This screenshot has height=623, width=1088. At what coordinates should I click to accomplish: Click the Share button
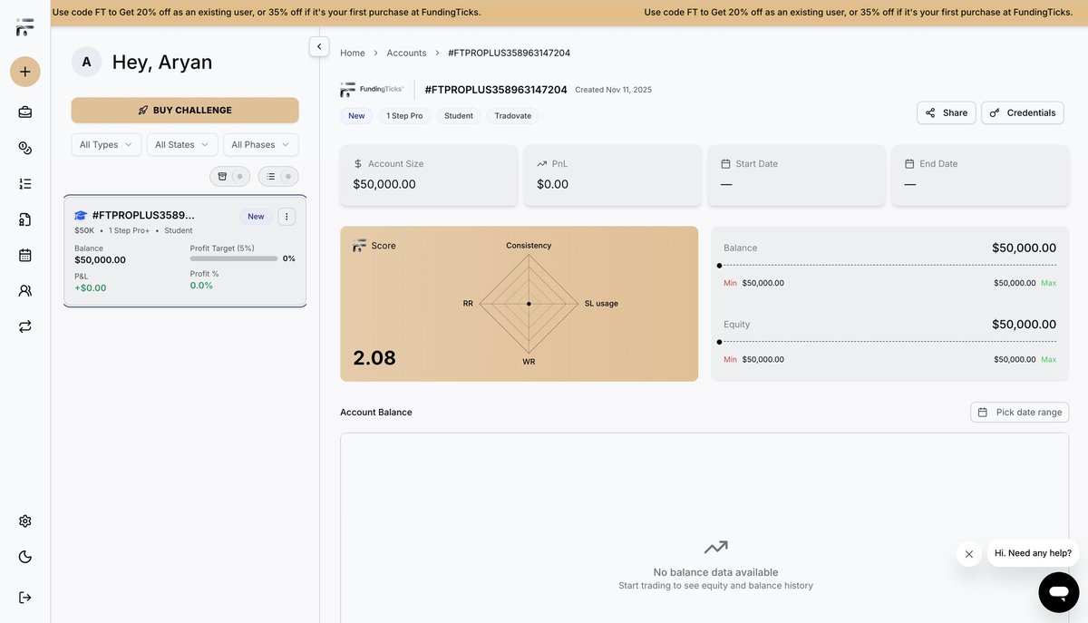tap(947, 112)
